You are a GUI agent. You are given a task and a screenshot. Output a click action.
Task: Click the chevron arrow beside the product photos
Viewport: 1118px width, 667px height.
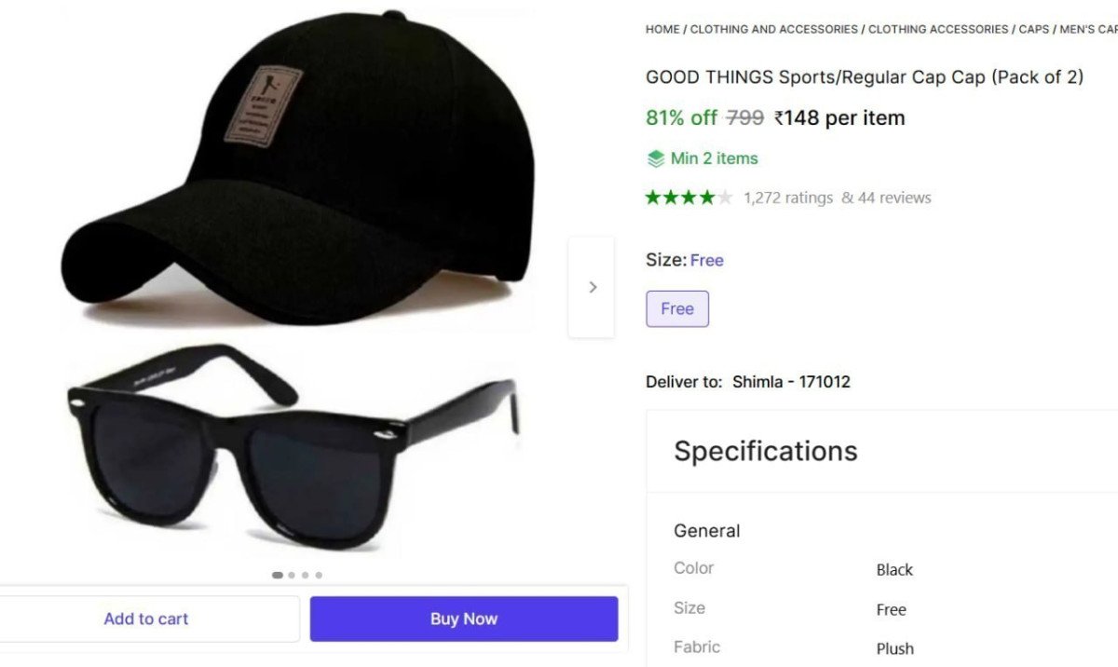(x=592, y=287)
